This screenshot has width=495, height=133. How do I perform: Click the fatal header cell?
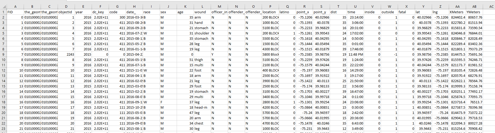point(406,12)
